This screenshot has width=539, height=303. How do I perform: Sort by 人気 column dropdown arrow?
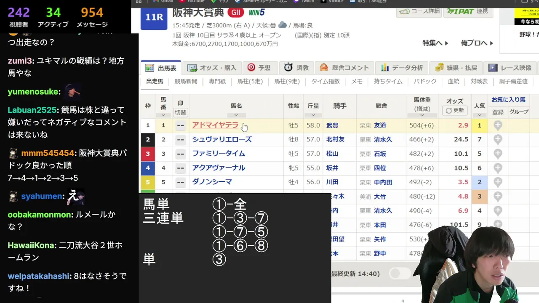pyautogui.click(x=480, y=115)
